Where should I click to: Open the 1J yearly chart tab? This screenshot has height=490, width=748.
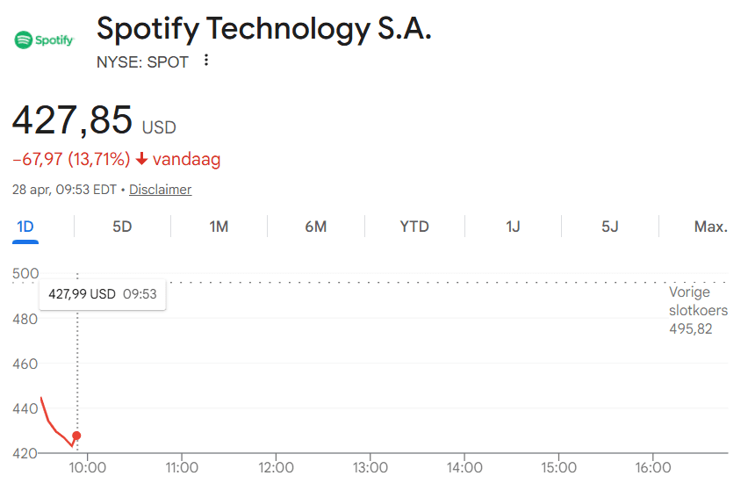click(x=513, y=227)
